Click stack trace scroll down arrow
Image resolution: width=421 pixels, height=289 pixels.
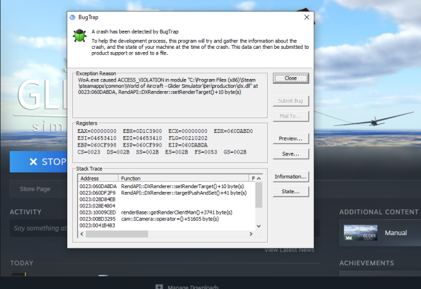pos(259,226)
